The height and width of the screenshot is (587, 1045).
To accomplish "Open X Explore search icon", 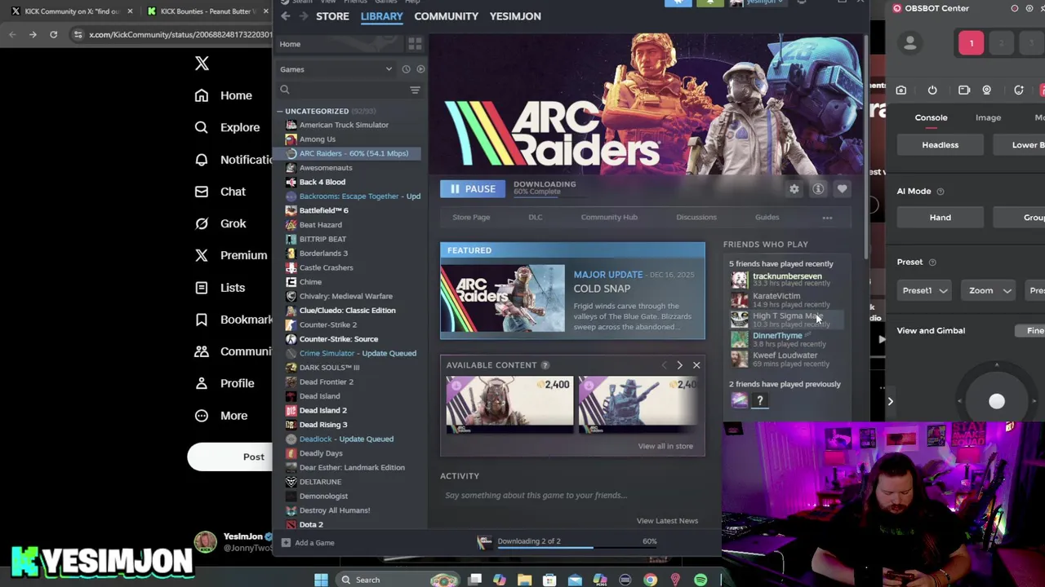I will 202,127.
